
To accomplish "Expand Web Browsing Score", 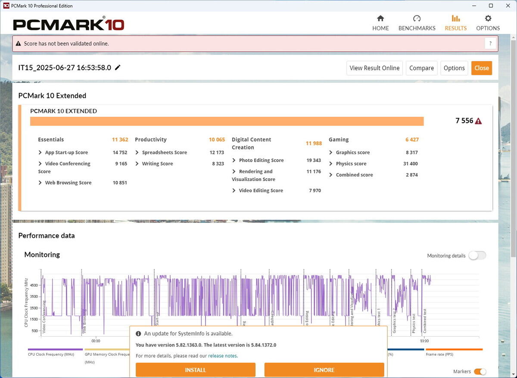I will tap(40, 183).
